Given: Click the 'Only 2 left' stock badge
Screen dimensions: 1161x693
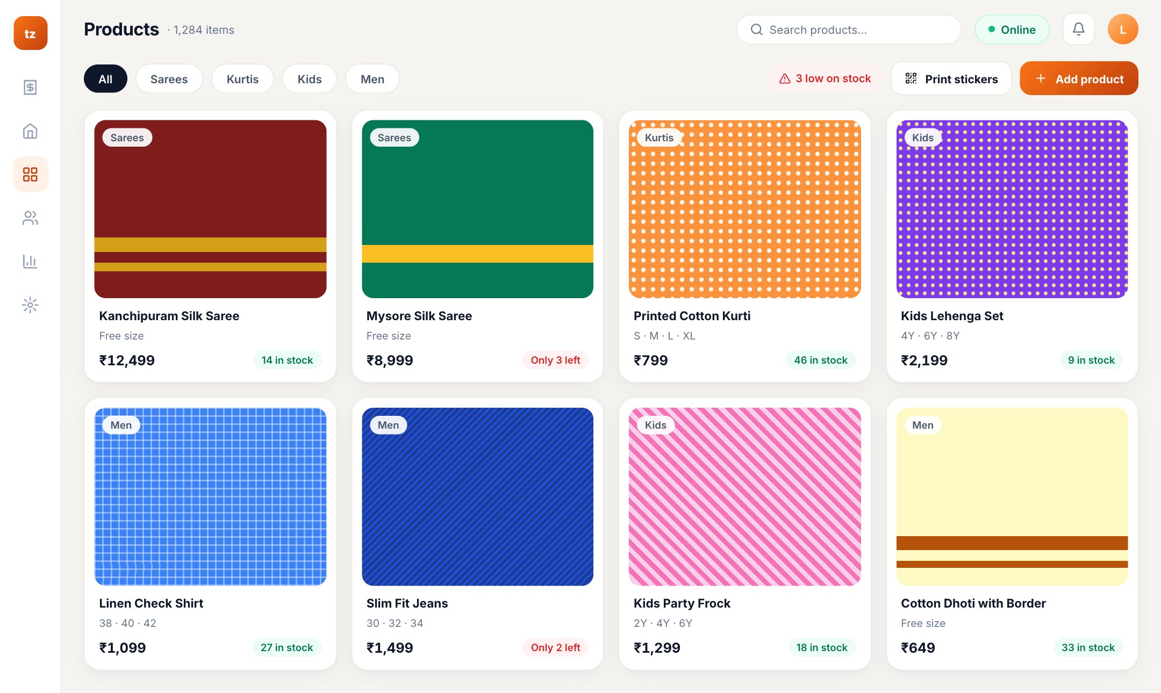Looking at the screenshot, I should pyautogui.click(x=555, y=647).
